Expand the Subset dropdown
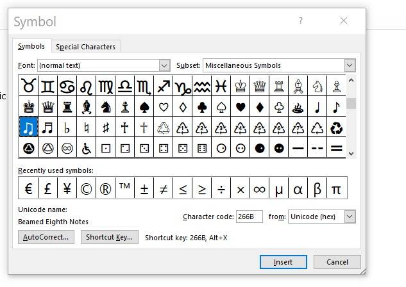The width and height of the screenshot is (406, 287). (x=350, y=65)
